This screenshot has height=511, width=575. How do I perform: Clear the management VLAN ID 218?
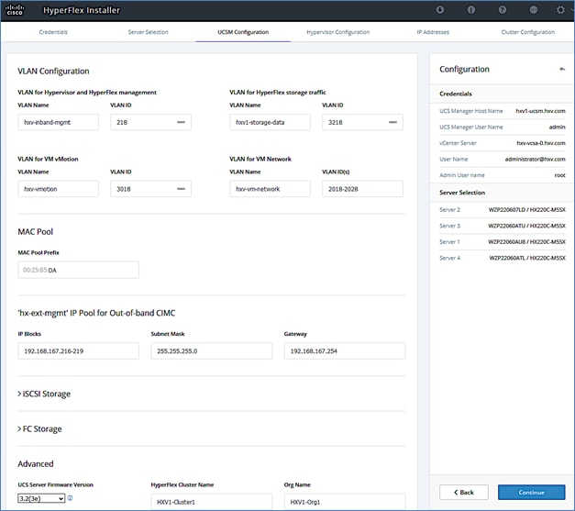[182, 122]
